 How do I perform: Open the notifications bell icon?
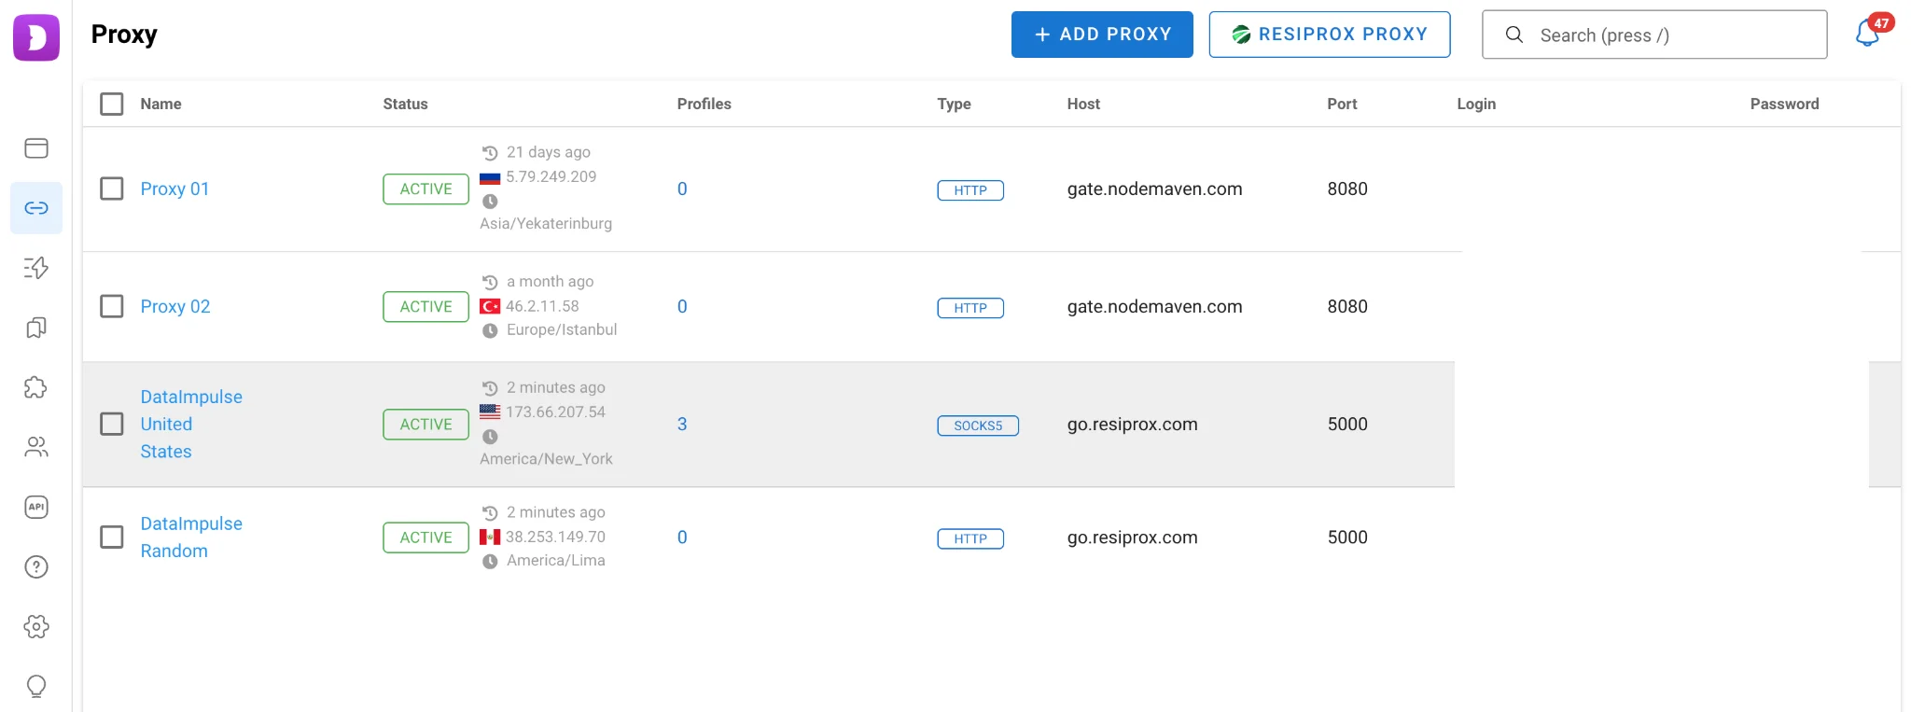1867,34
